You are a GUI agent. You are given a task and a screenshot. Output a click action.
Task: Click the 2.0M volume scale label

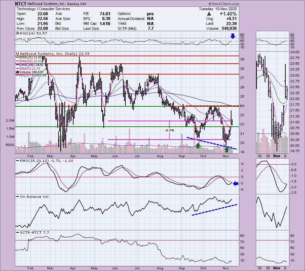[x=10, y=121]
